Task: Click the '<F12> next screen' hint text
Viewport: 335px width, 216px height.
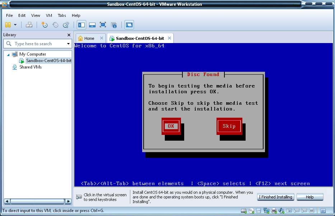Action: pos(283,184)
